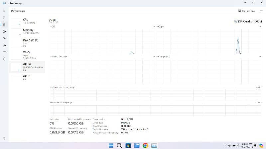266x149 pixels.
Task: Open the Users page icon
Action: pyautogui.click(x=4, y=45)
